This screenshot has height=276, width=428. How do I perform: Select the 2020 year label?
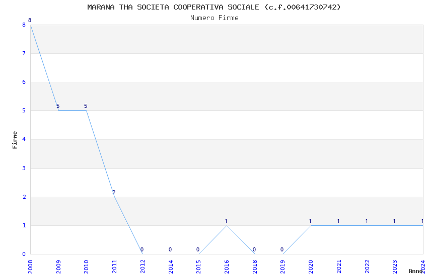click(x=311, y=267)
